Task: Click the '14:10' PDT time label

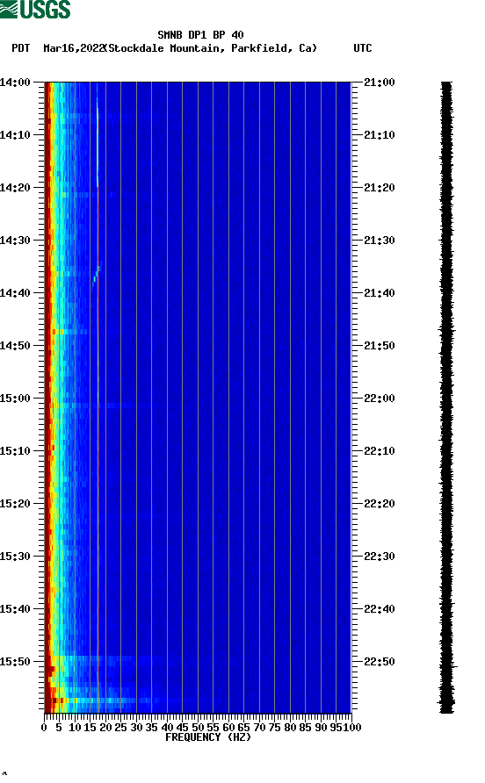Action: coord(15,135)
